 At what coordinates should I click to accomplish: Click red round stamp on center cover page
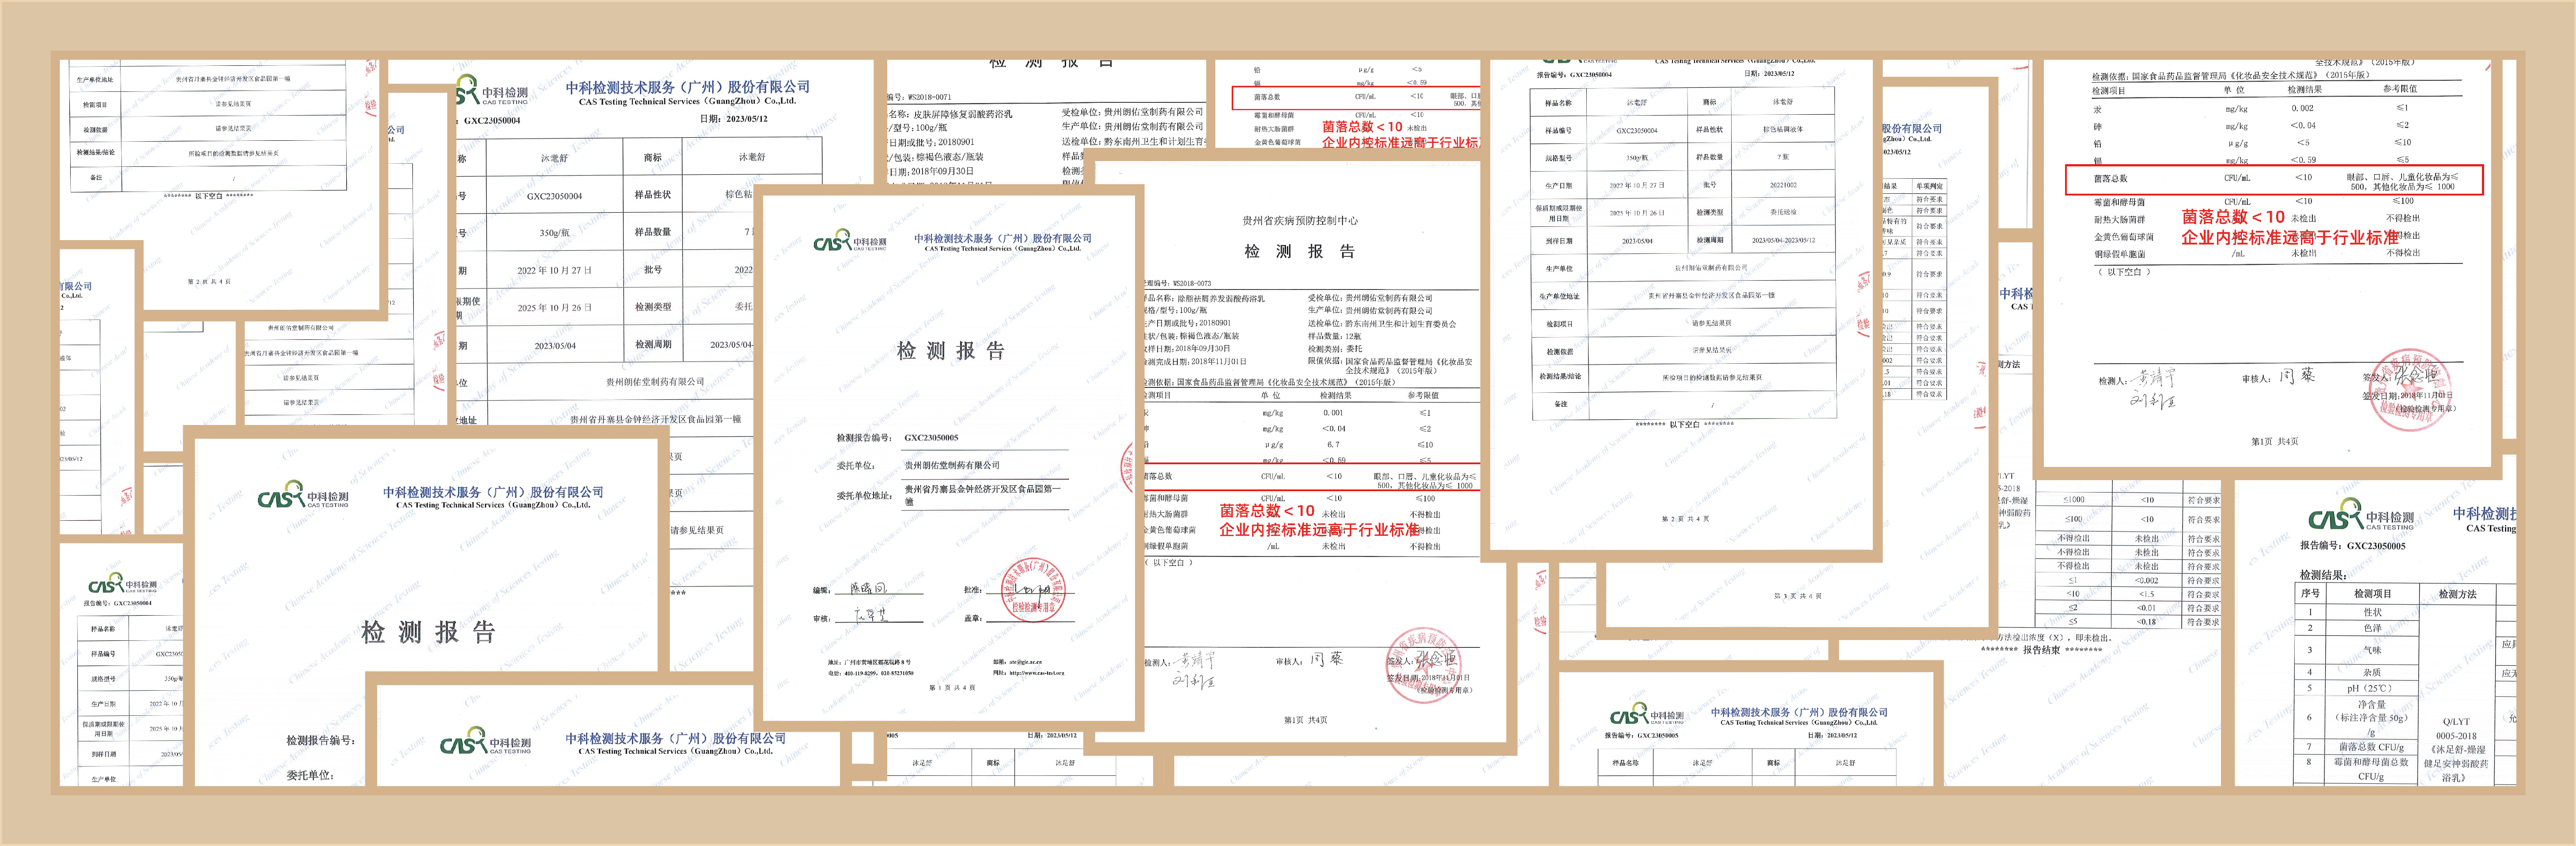coord(1033,589)
